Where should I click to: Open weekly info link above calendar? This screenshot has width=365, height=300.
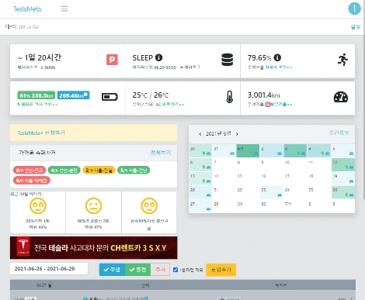click(x=339, y=133)
